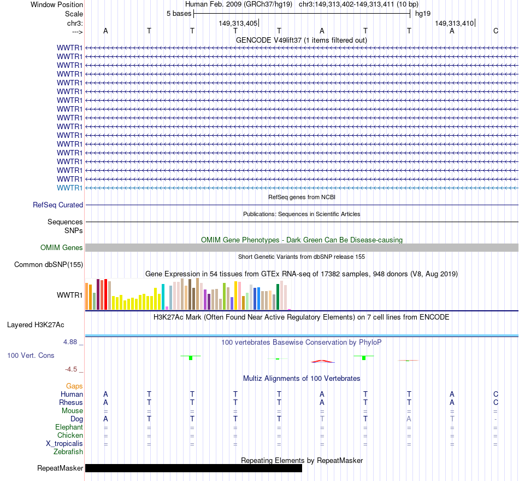Open 'Multiz Alignments of 100 Vertebrates' title

tap(302, 379)
